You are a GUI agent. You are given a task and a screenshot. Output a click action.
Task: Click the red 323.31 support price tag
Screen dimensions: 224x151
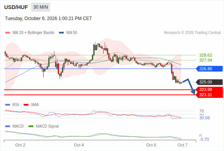click(209, 95)
